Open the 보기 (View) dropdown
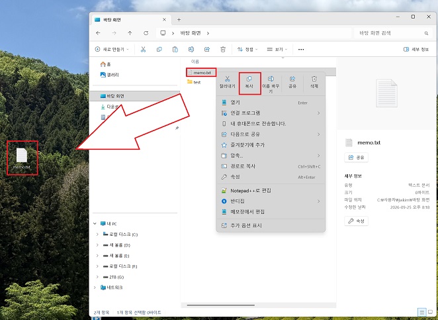 click(x=277, y=49)
